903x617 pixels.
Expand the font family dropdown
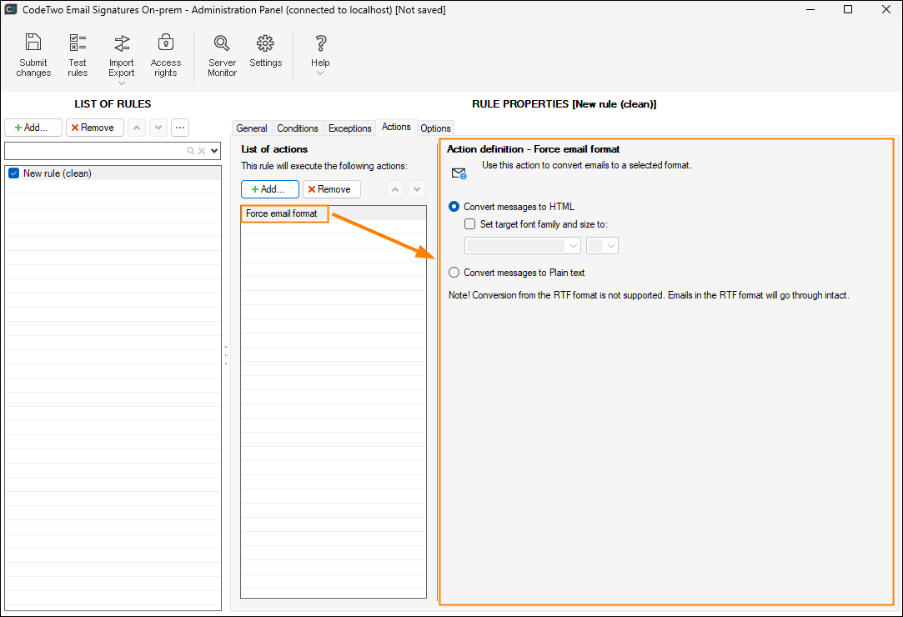(x=573, y=246)
